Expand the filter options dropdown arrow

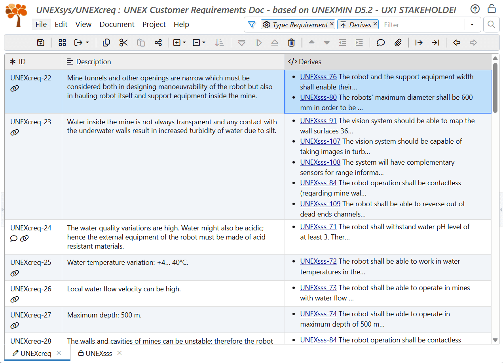click(x=473, y=24)
